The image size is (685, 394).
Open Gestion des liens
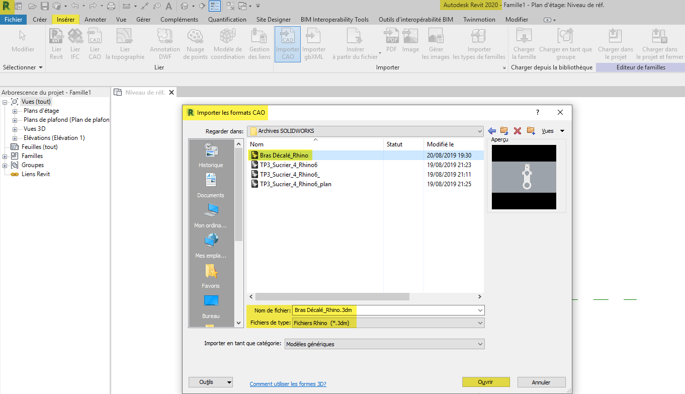[259, 44]
